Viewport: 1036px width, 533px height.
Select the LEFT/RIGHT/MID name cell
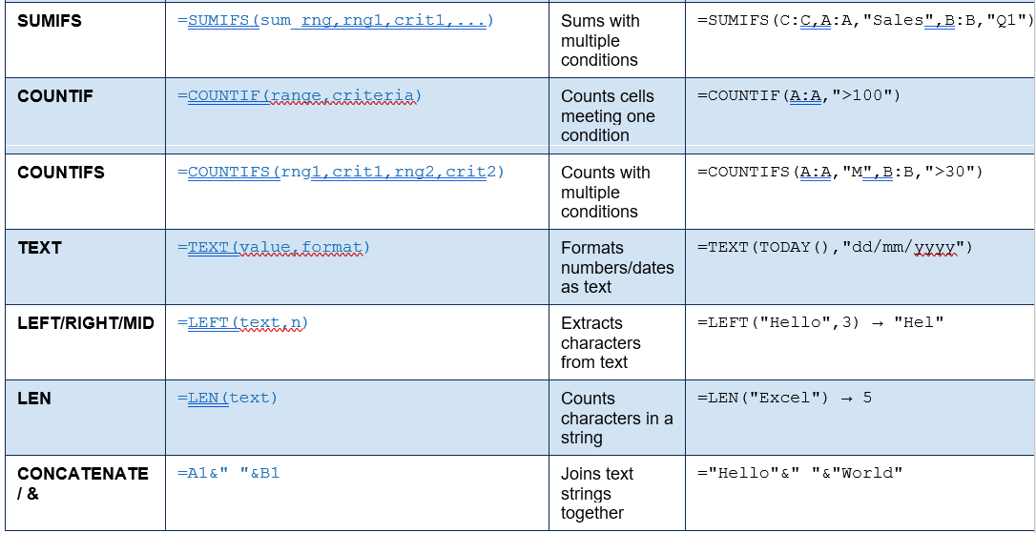[85, 342]
